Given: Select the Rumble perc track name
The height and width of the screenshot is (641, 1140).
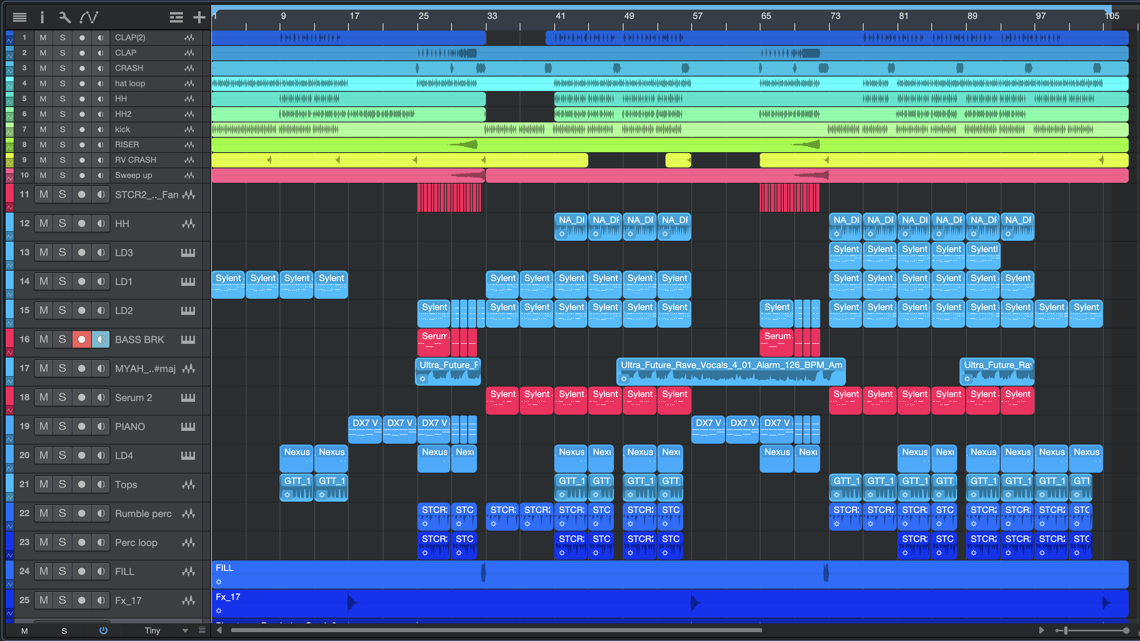Looking at the screenshot, I should tap(143, 514).
